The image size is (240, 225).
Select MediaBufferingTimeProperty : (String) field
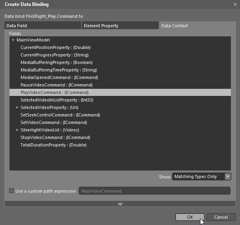(59, 70)
